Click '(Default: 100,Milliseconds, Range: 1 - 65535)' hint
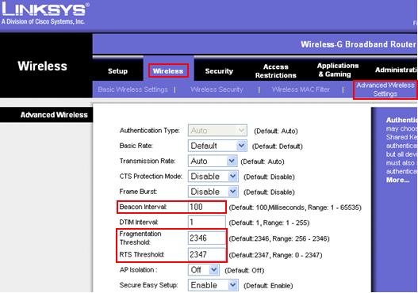Screen dimensions: 418x293 point(295,207)
